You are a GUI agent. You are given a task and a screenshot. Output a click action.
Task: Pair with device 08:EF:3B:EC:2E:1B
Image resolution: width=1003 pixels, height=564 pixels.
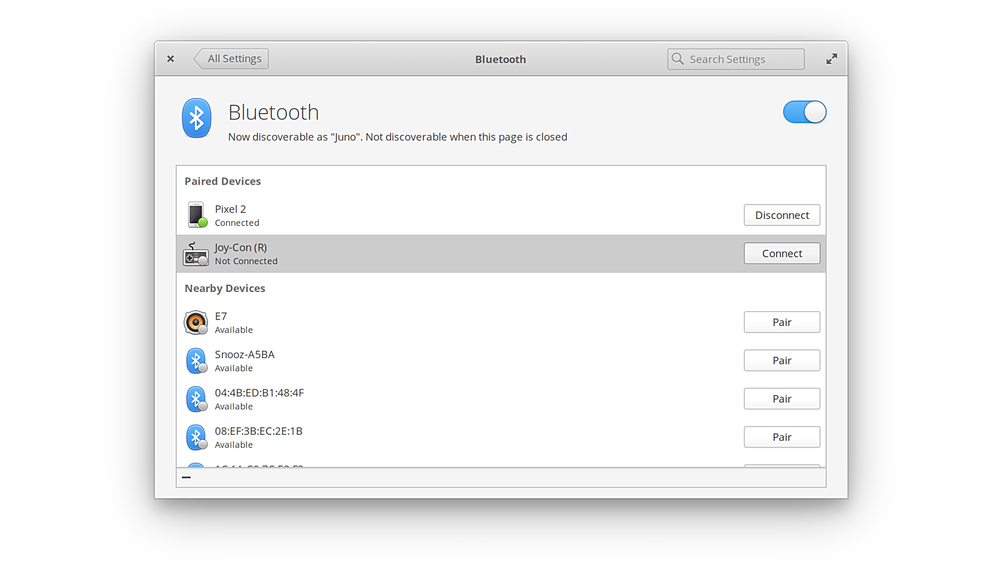(782, 437)
